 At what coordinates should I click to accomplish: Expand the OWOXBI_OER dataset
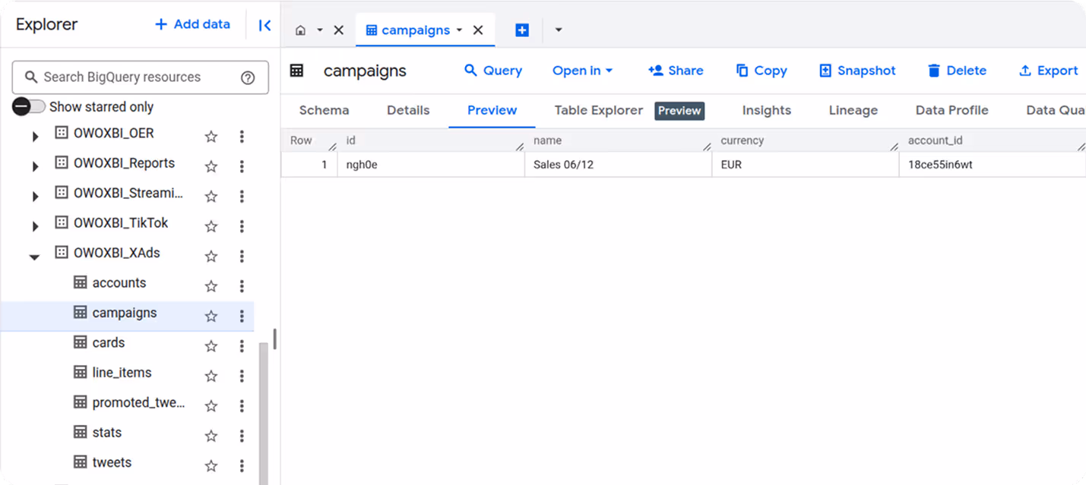point(35,137)
